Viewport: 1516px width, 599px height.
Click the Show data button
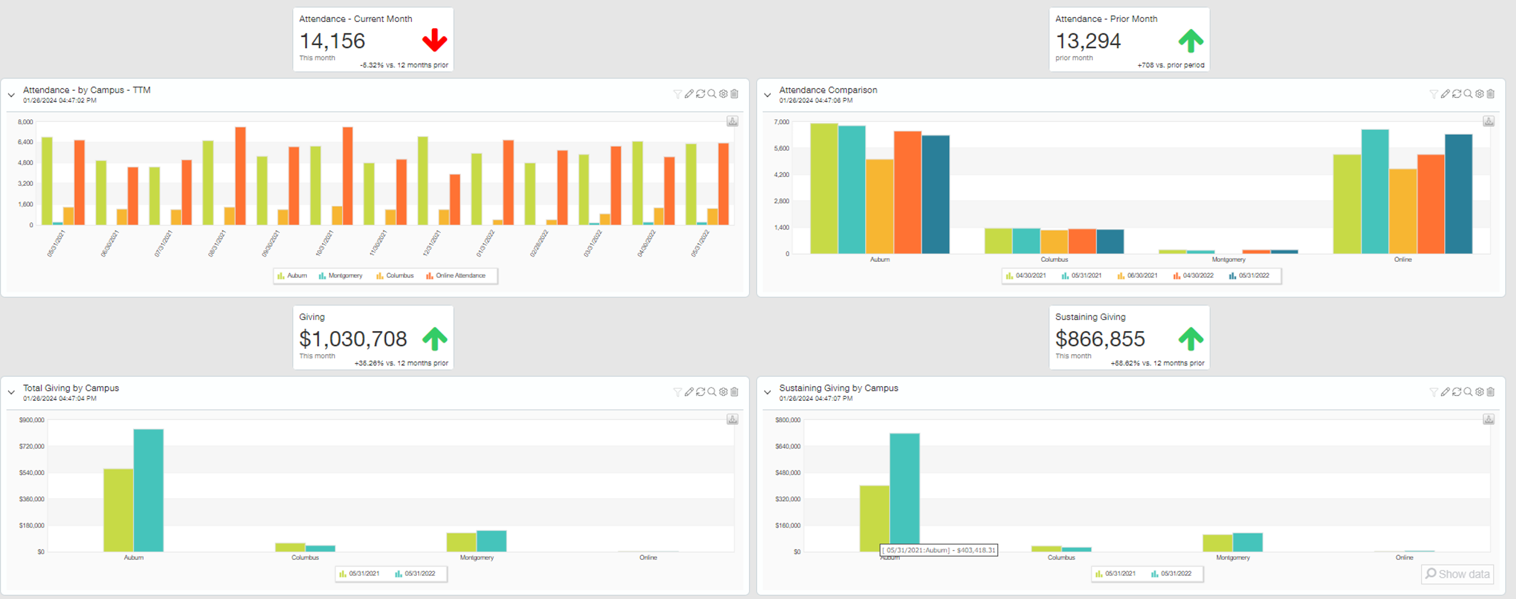pos(1457,574)
